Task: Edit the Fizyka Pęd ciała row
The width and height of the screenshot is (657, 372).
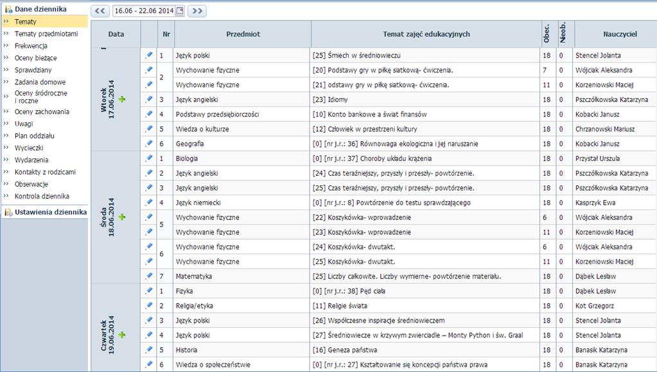Action: click(149, 291)
